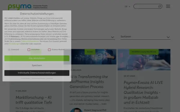Screen dimensions: 180x112
Task: Open 'Psyma+Exeuia AI LIVE Hybrid Research' article
Action: [143, 93]
